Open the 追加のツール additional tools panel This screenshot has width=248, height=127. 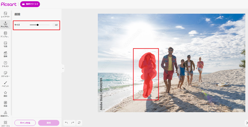(5, 114)
